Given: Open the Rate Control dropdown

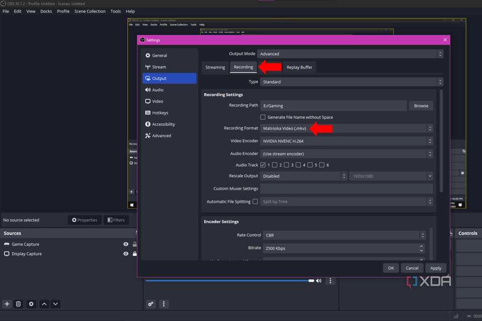Looking at the screenshot, I should [344, 235].
